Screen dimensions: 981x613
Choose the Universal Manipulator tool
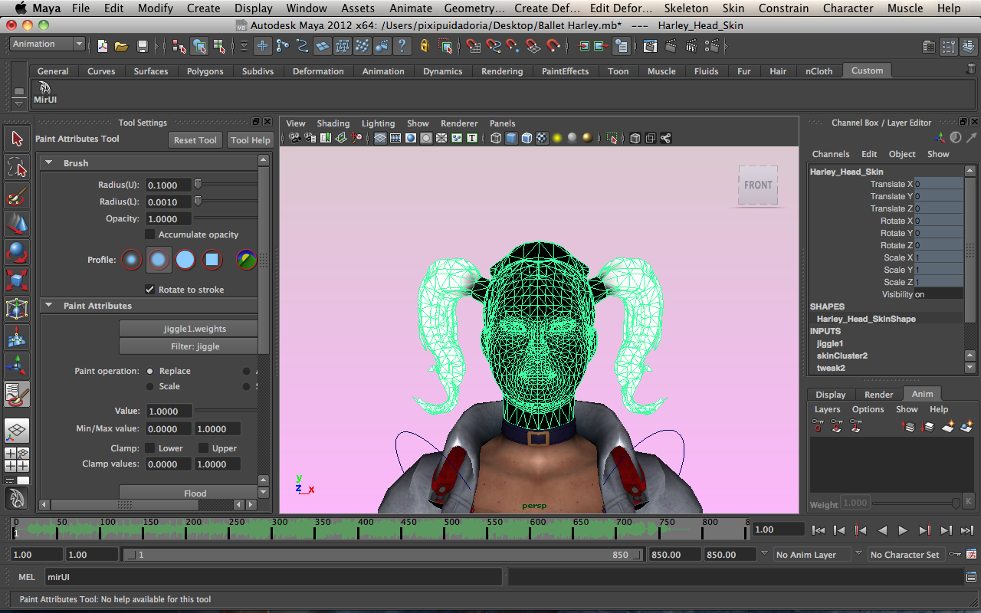click(17, 309)
